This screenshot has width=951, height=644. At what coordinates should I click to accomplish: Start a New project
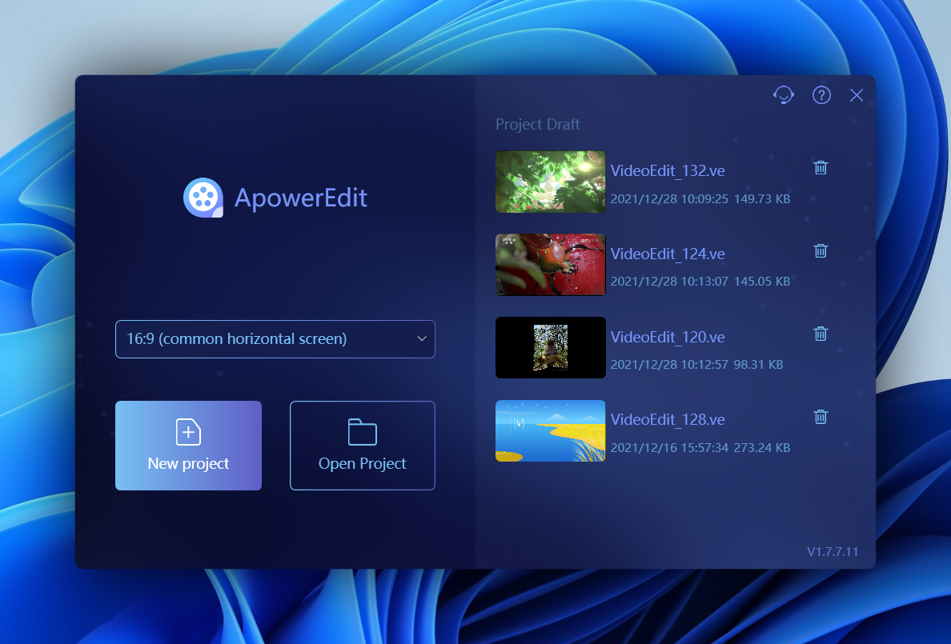point(188,446)
